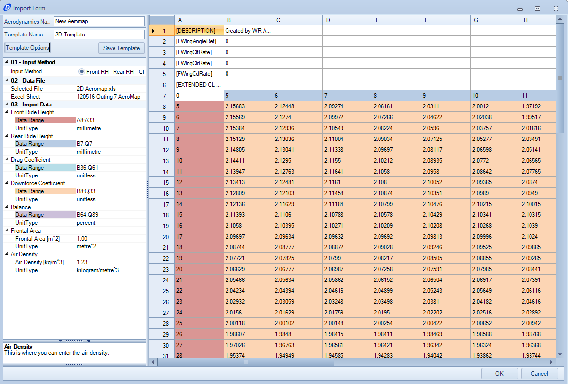Select the Front RH - Rear RH input method radio
Image resolution: width=568 pixels, height=384 pixels.
click(82, 71)
